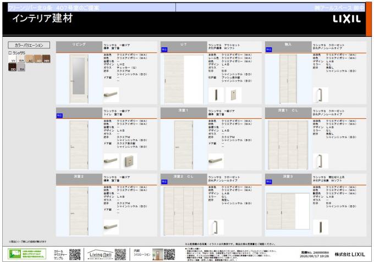The height and width of the screenshot is (262, 374).
Task: Click the blue badge on トイレ door card
Action: tap(59, 116)
